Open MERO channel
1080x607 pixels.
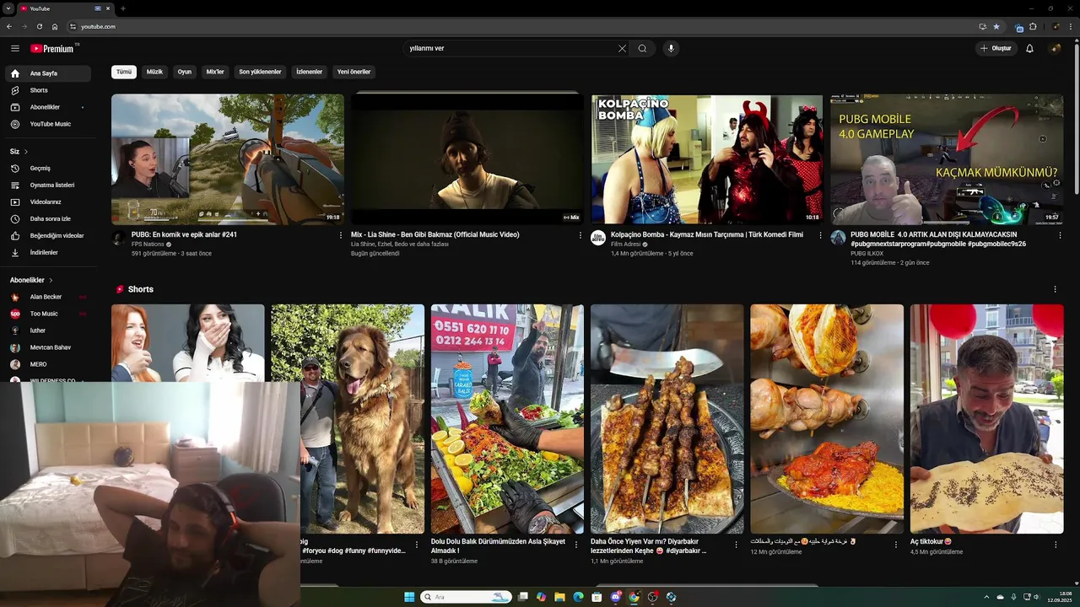49,364
